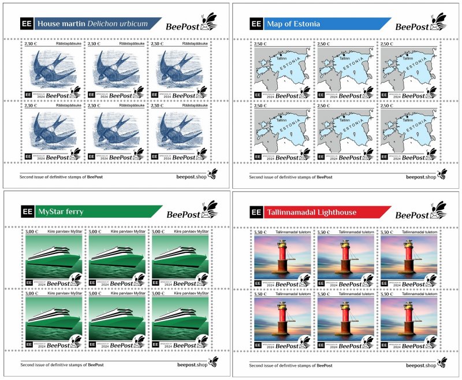Select the red 'Tallinnamadal Lighthouse' title banner

click(327, 212)
